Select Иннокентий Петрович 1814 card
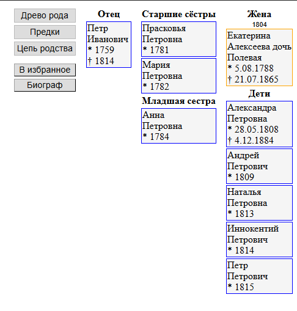The image size is (297, 311). [x=259, y=240]
